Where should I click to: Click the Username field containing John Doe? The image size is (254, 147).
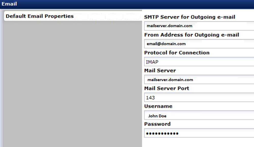click(199, 116)
